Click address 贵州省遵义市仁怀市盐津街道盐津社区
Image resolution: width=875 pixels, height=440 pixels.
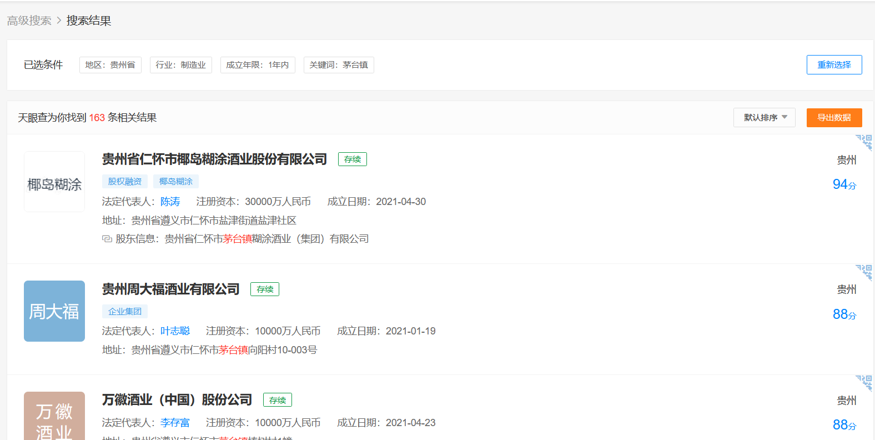coord(214,221)
